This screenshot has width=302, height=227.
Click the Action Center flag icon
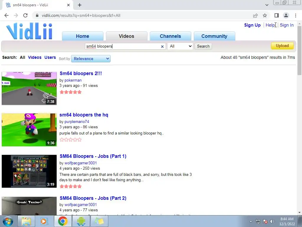(x=265, y=221)
